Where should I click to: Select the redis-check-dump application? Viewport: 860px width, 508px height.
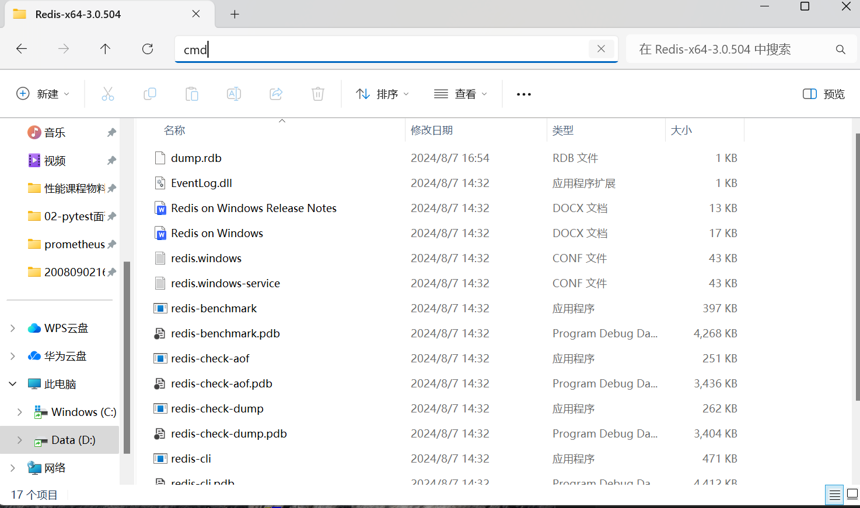[x=217, y=408]
